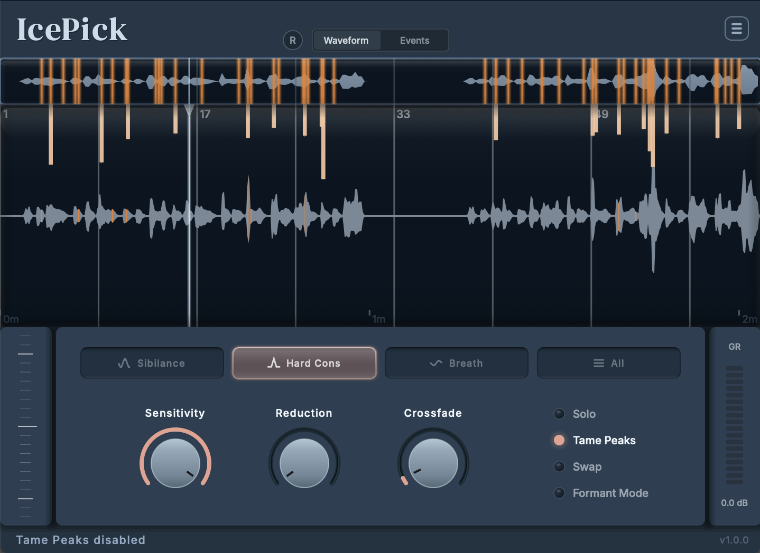Click the vertical zoom scale on left
760x553 pixels.
tap(25, 426)
